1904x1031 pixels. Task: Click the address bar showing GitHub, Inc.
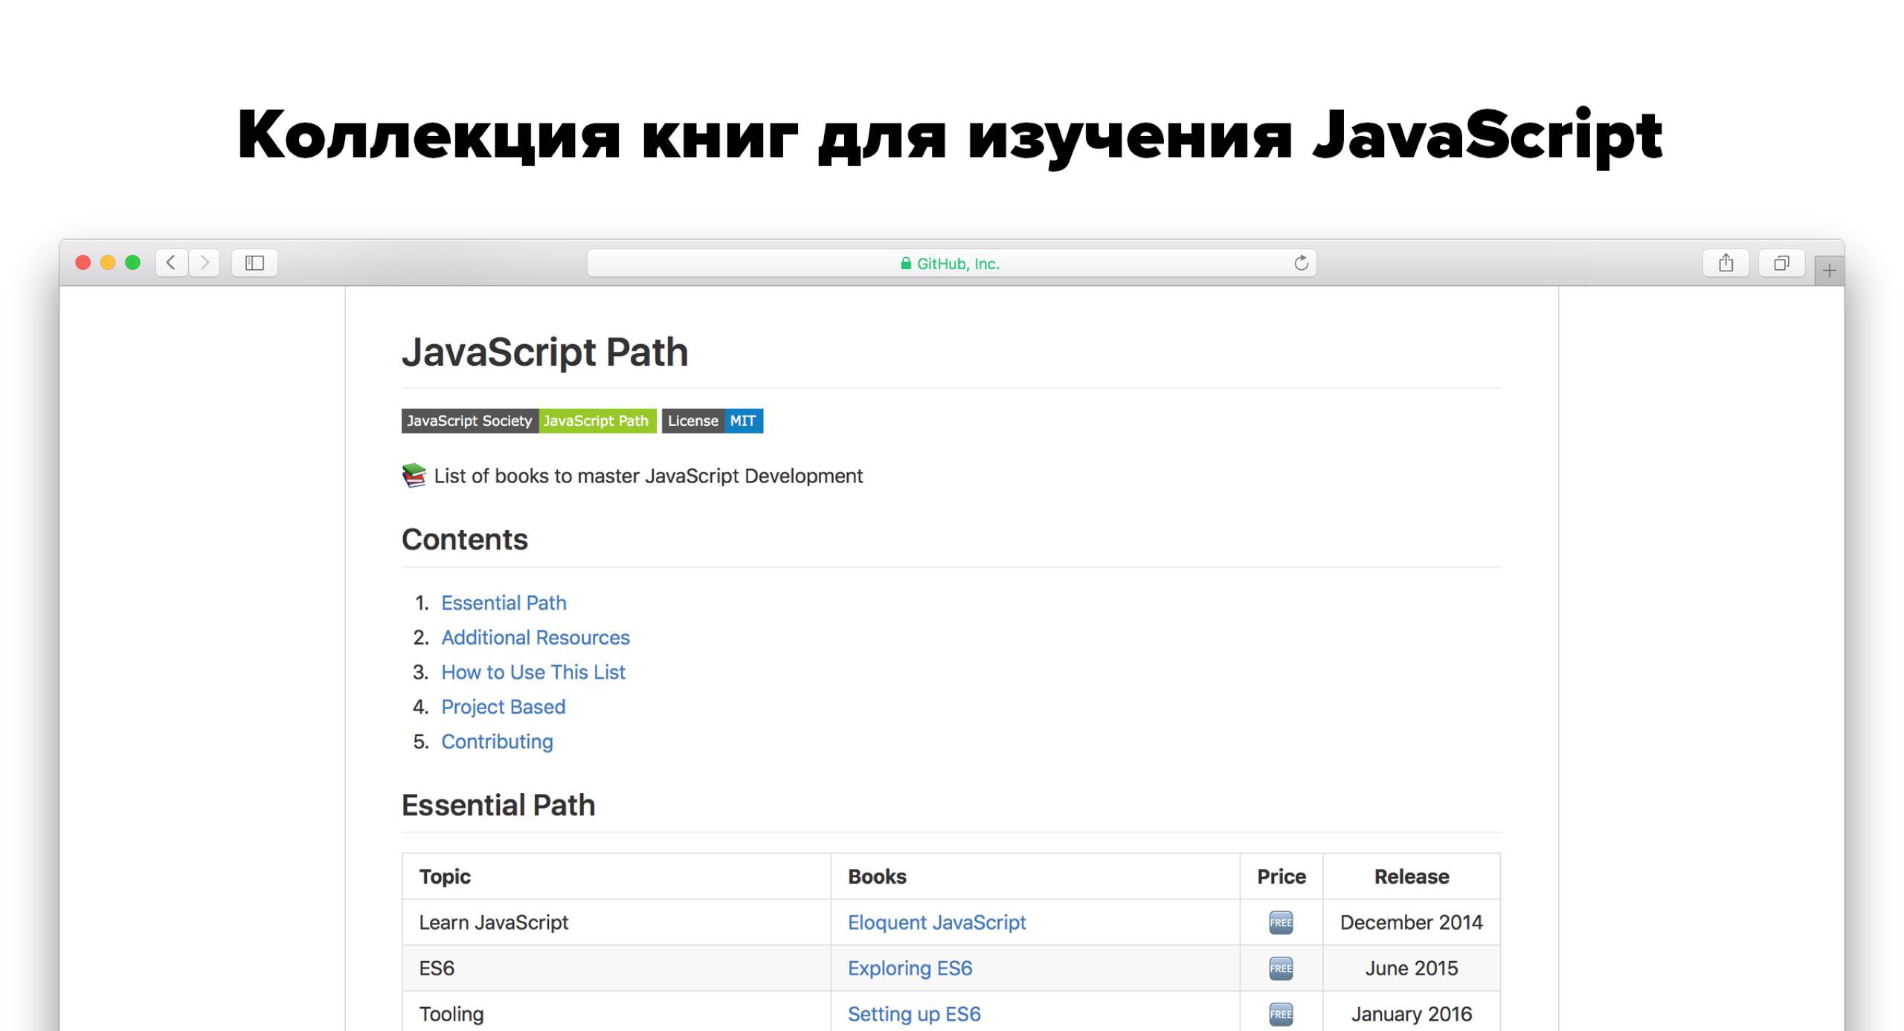point(951,263)
